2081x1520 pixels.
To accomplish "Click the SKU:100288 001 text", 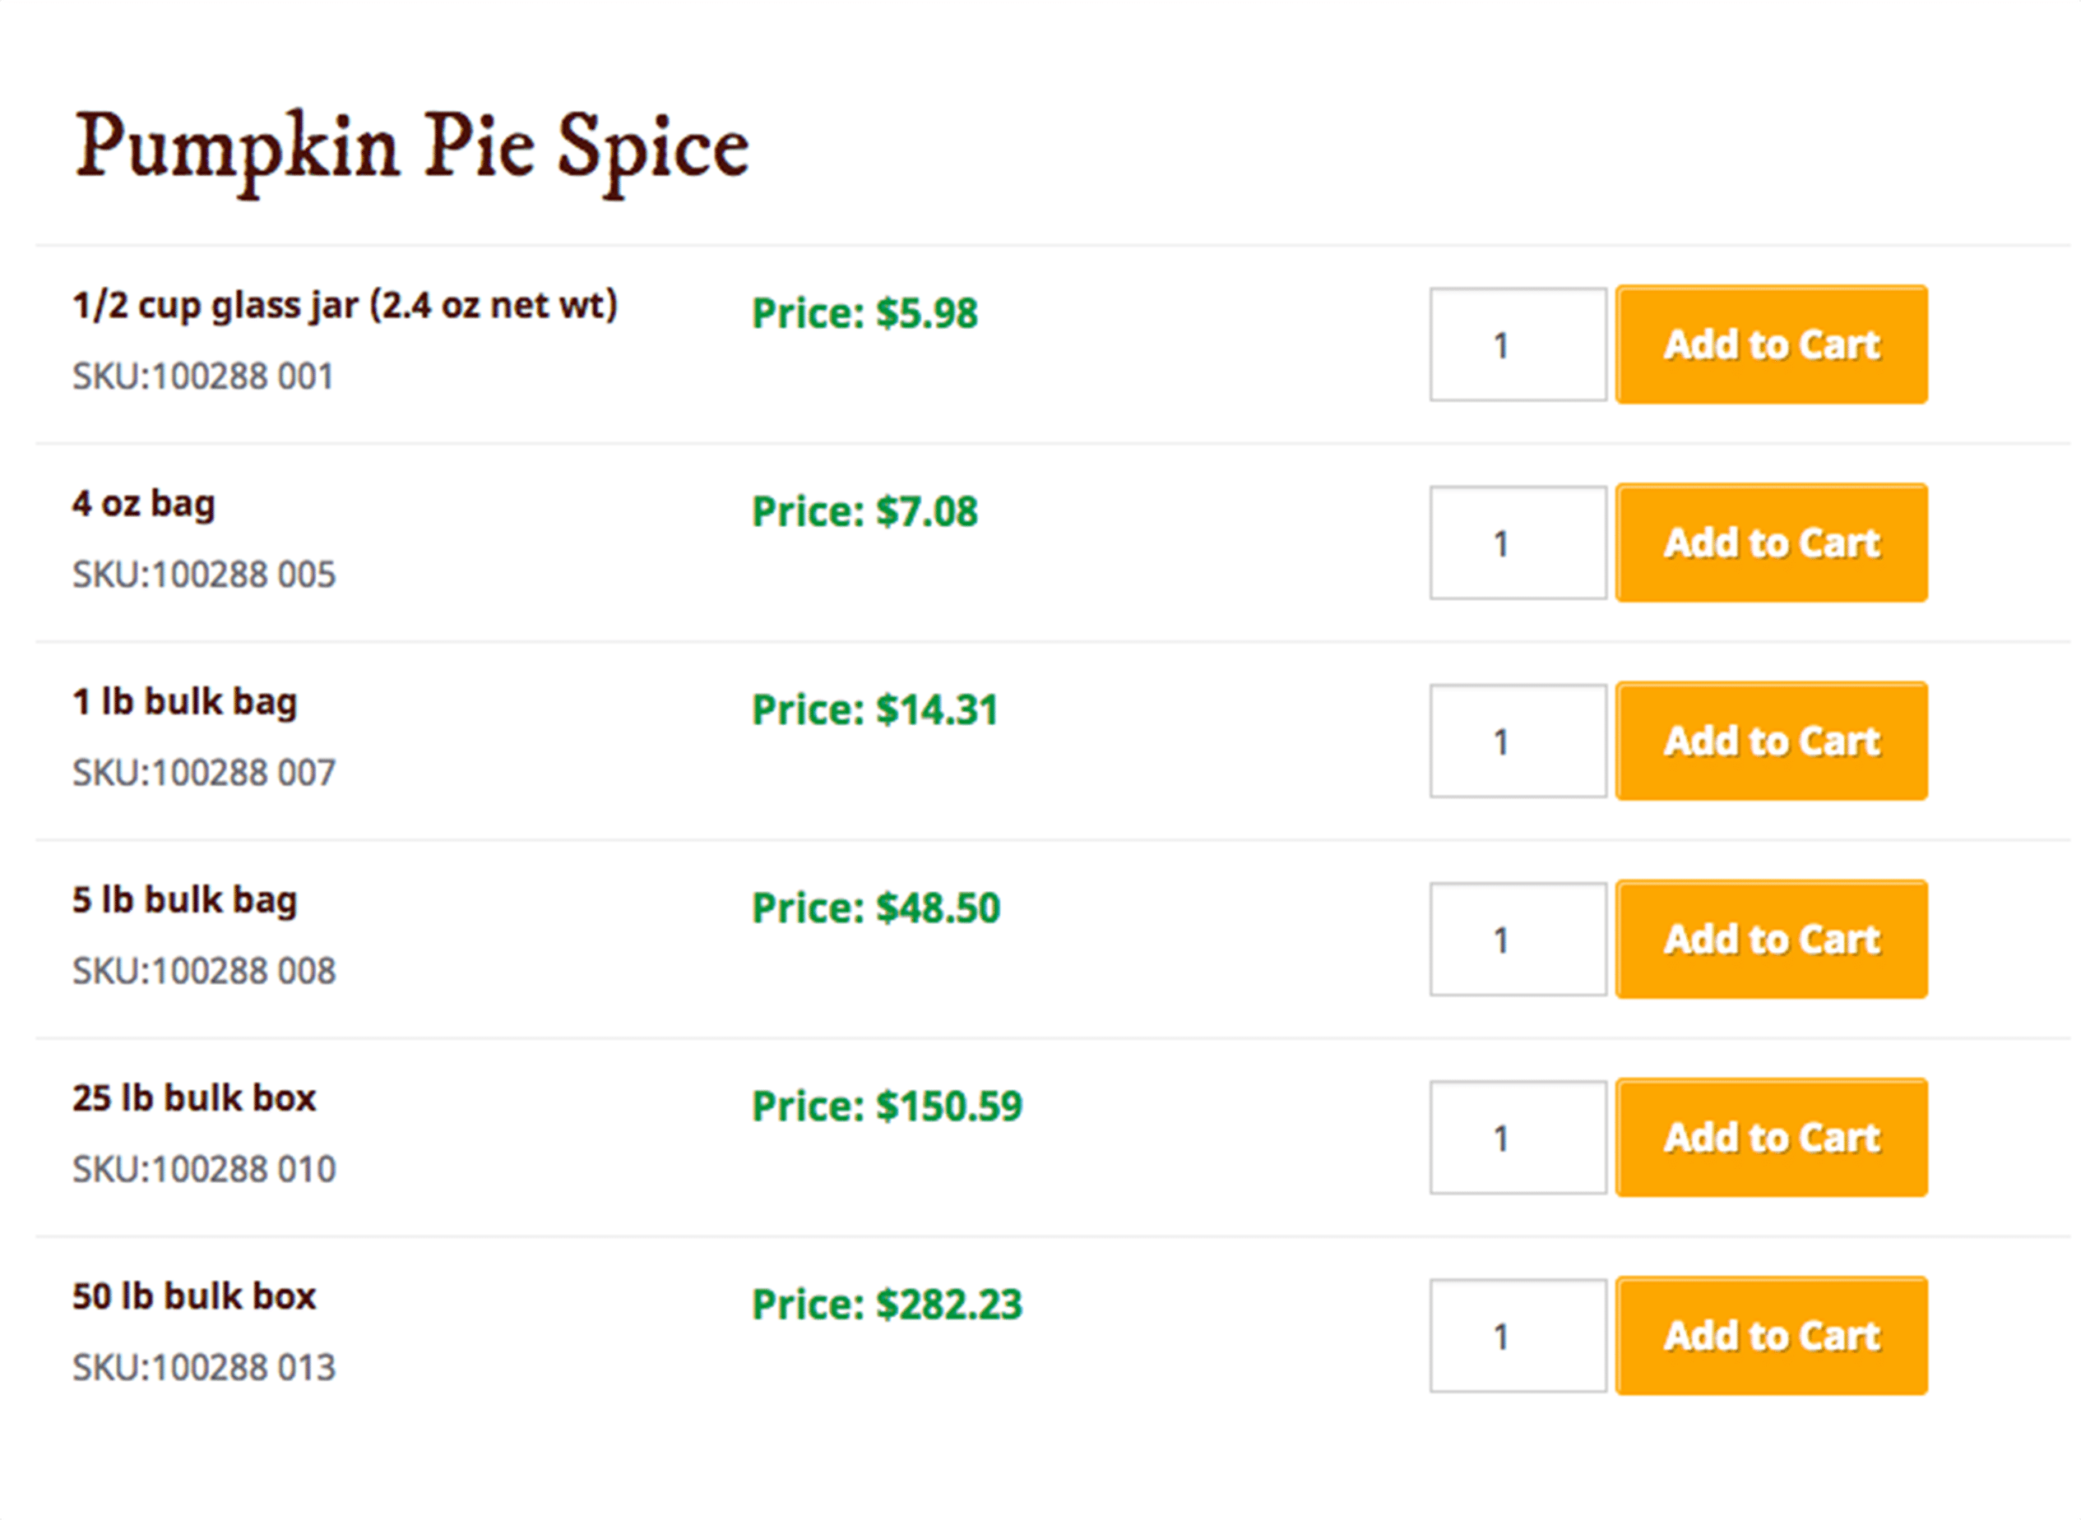I will coord(202,377).
